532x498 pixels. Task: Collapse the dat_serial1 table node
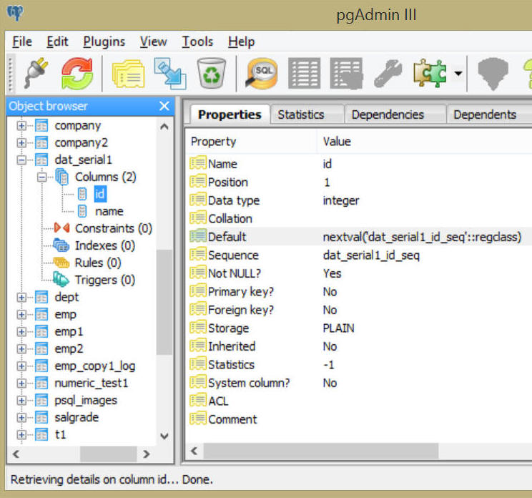(21, 160)
